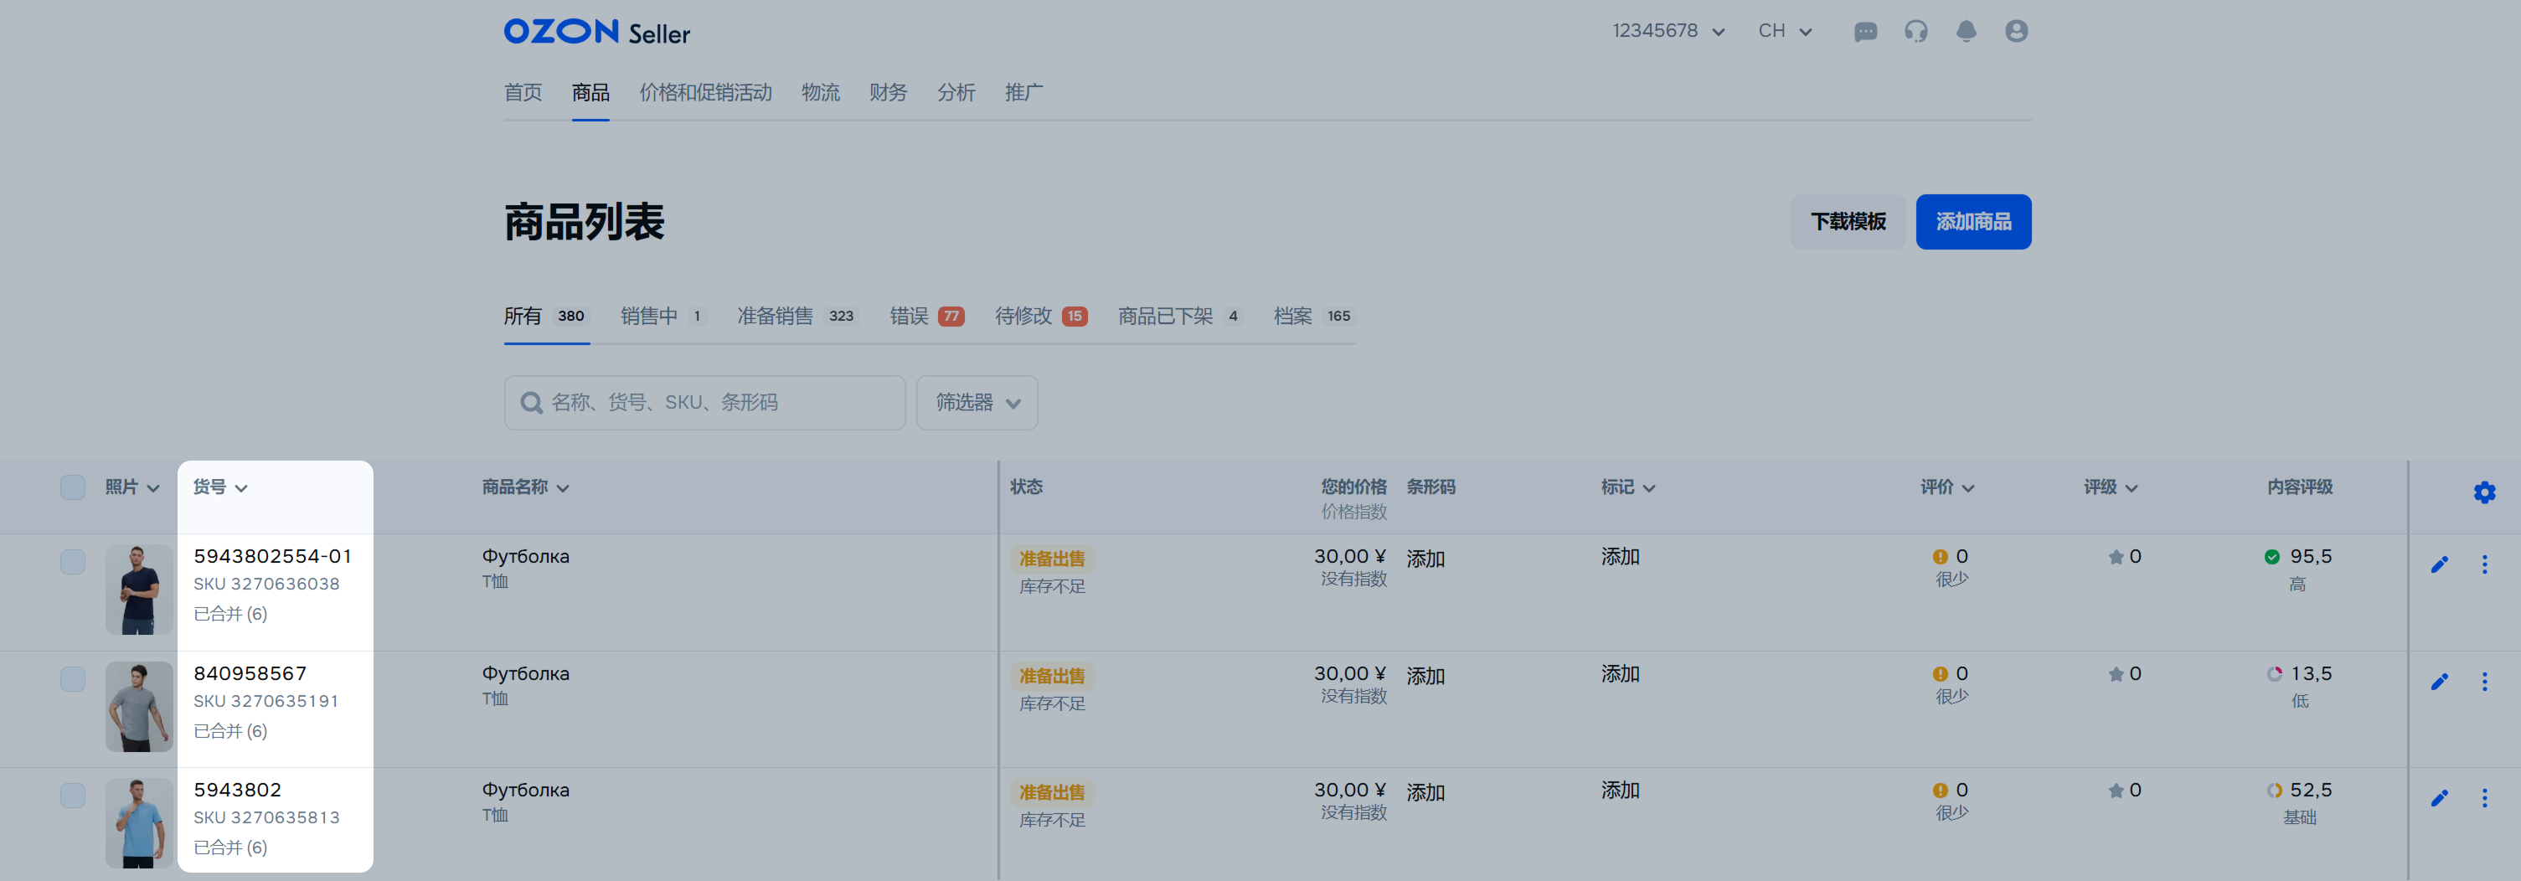Select checkbox for product 840958567
2521x881 pixels.
[72, 679]
